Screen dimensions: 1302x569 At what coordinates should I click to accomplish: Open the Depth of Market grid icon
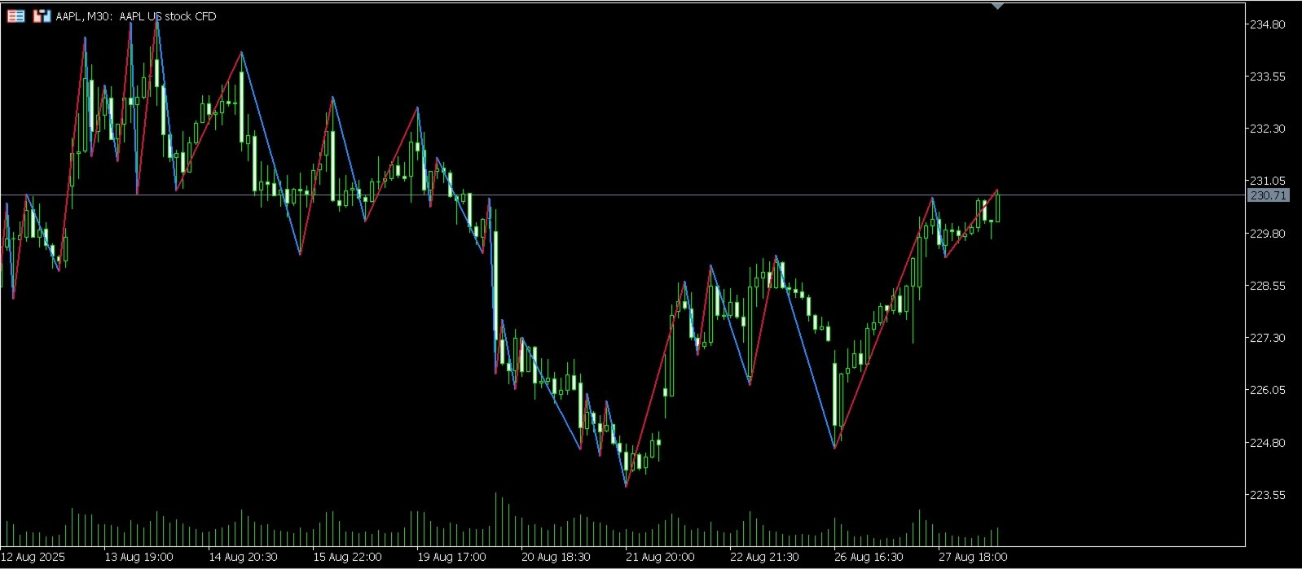click(15, 16)
